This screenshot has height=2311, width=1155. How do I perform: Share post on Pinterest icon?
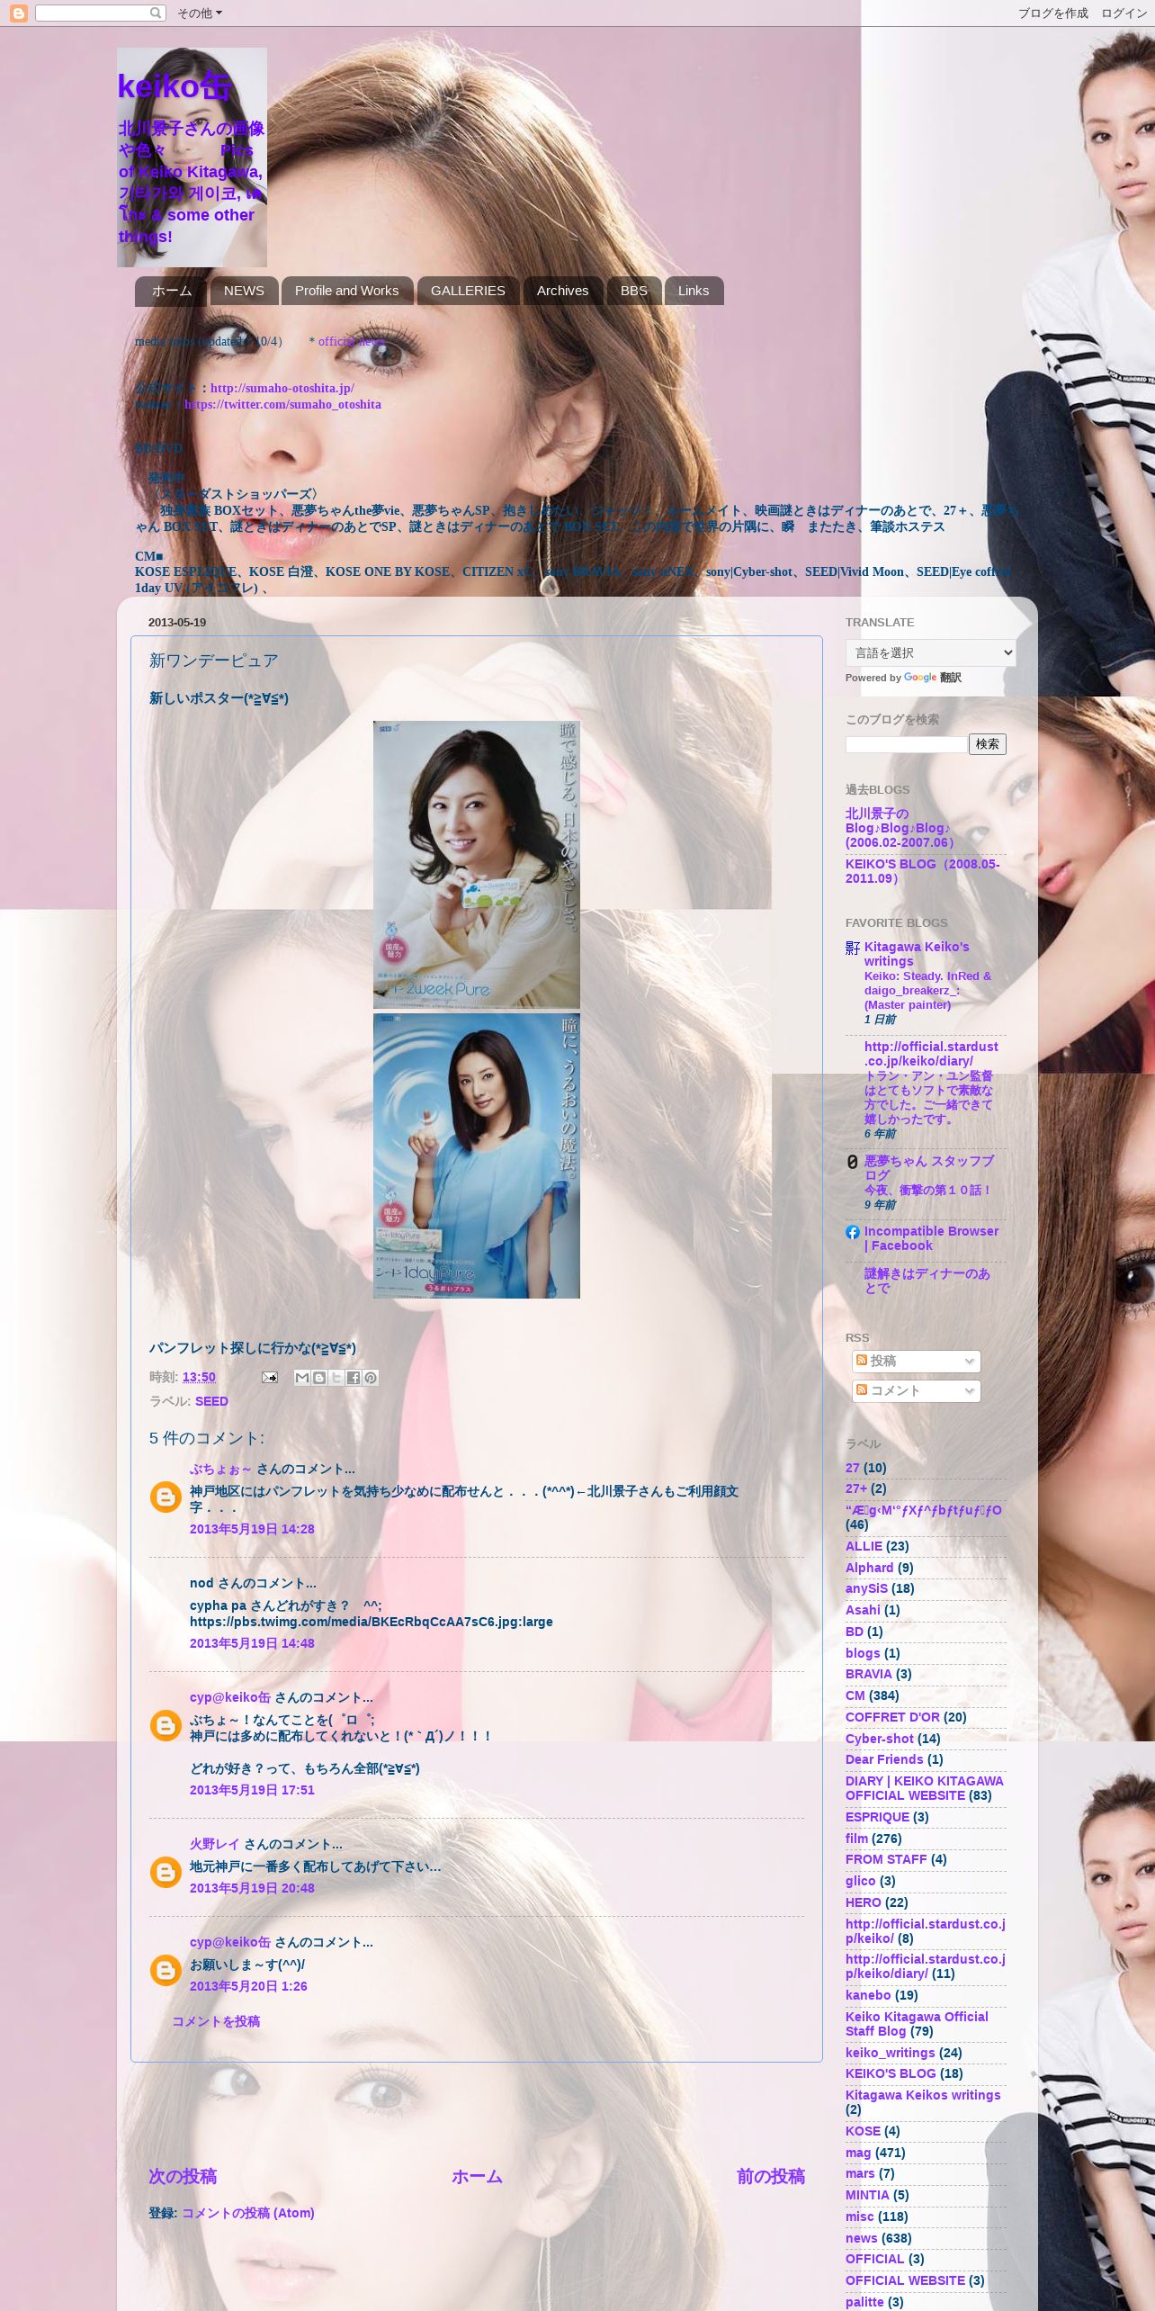point(371,1378)
